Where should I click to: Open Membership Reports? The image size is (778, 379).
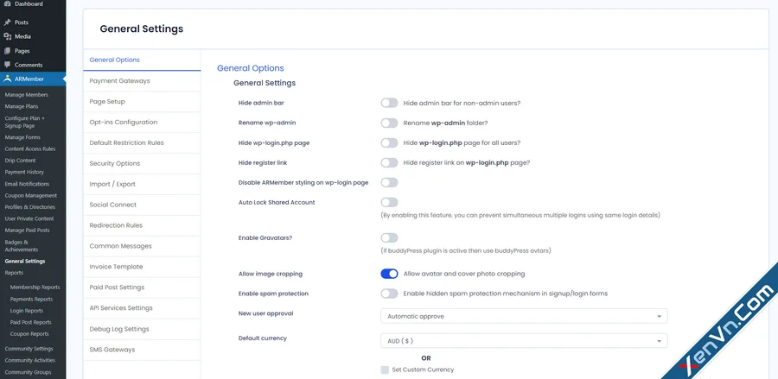[35, 287]
